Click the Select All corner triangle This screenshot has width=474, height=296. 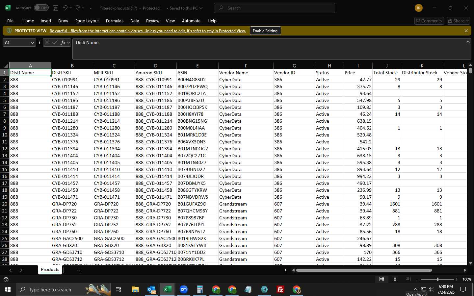6,65
